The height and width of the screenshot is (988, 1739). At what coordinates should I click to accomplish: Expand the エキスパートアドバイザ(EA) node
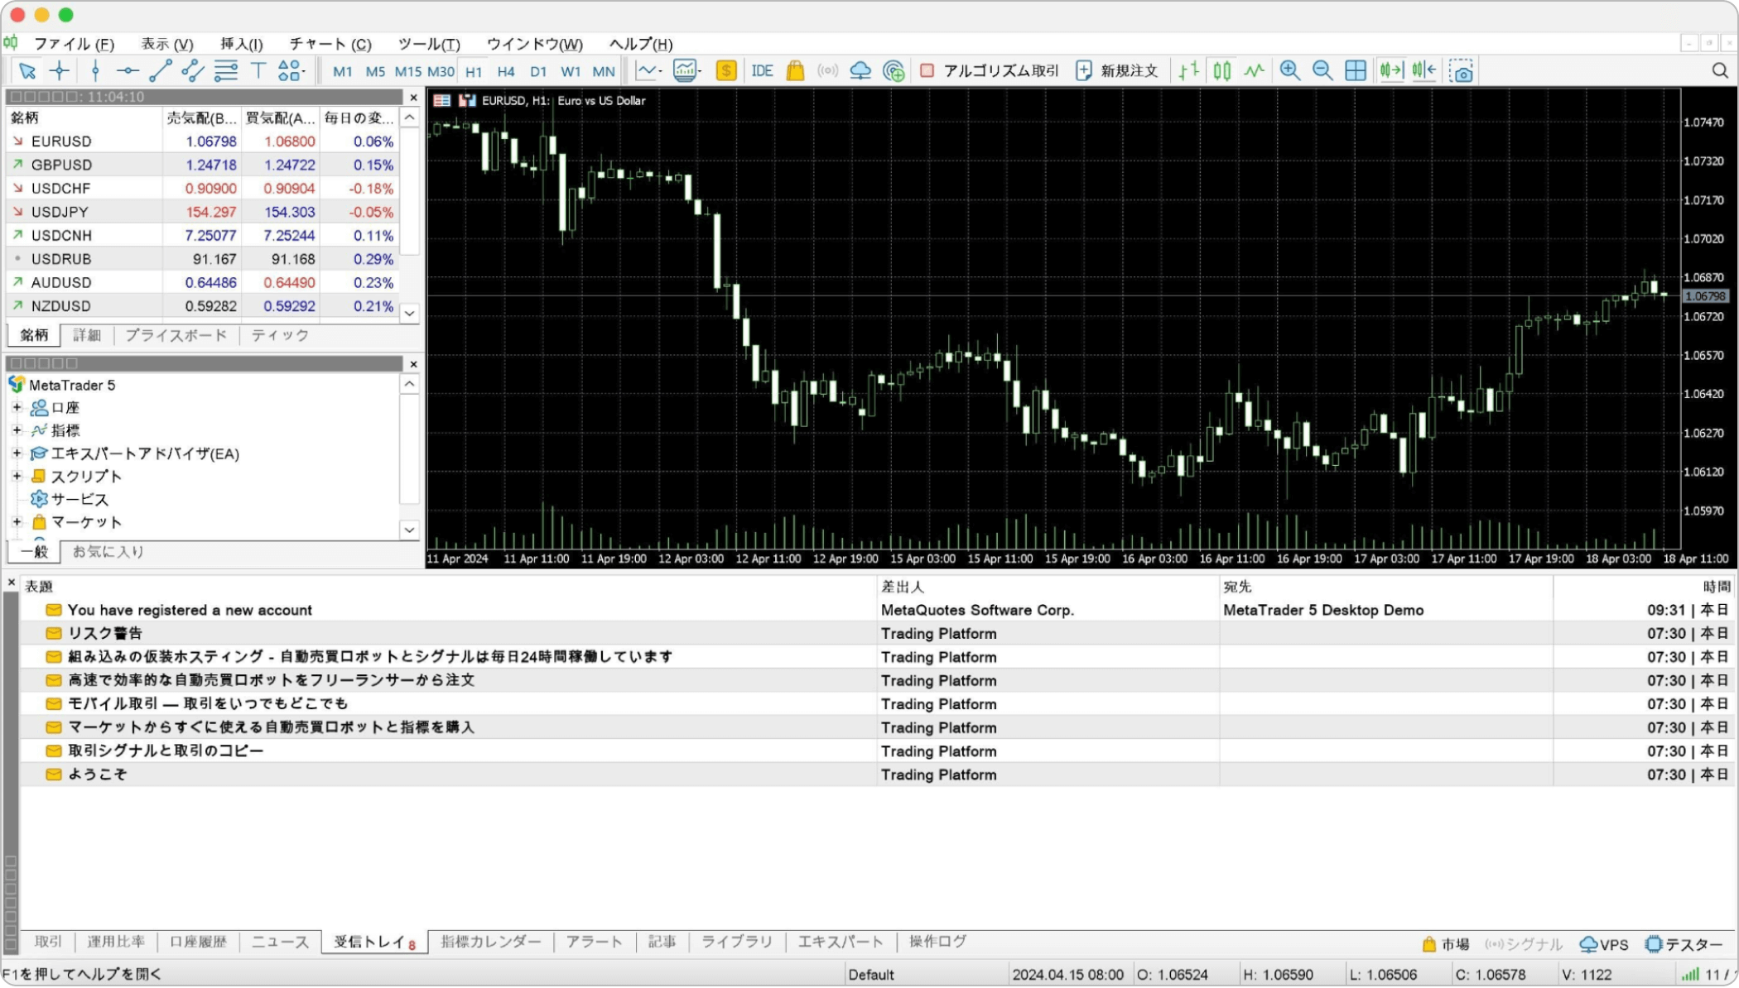(17, 453)
